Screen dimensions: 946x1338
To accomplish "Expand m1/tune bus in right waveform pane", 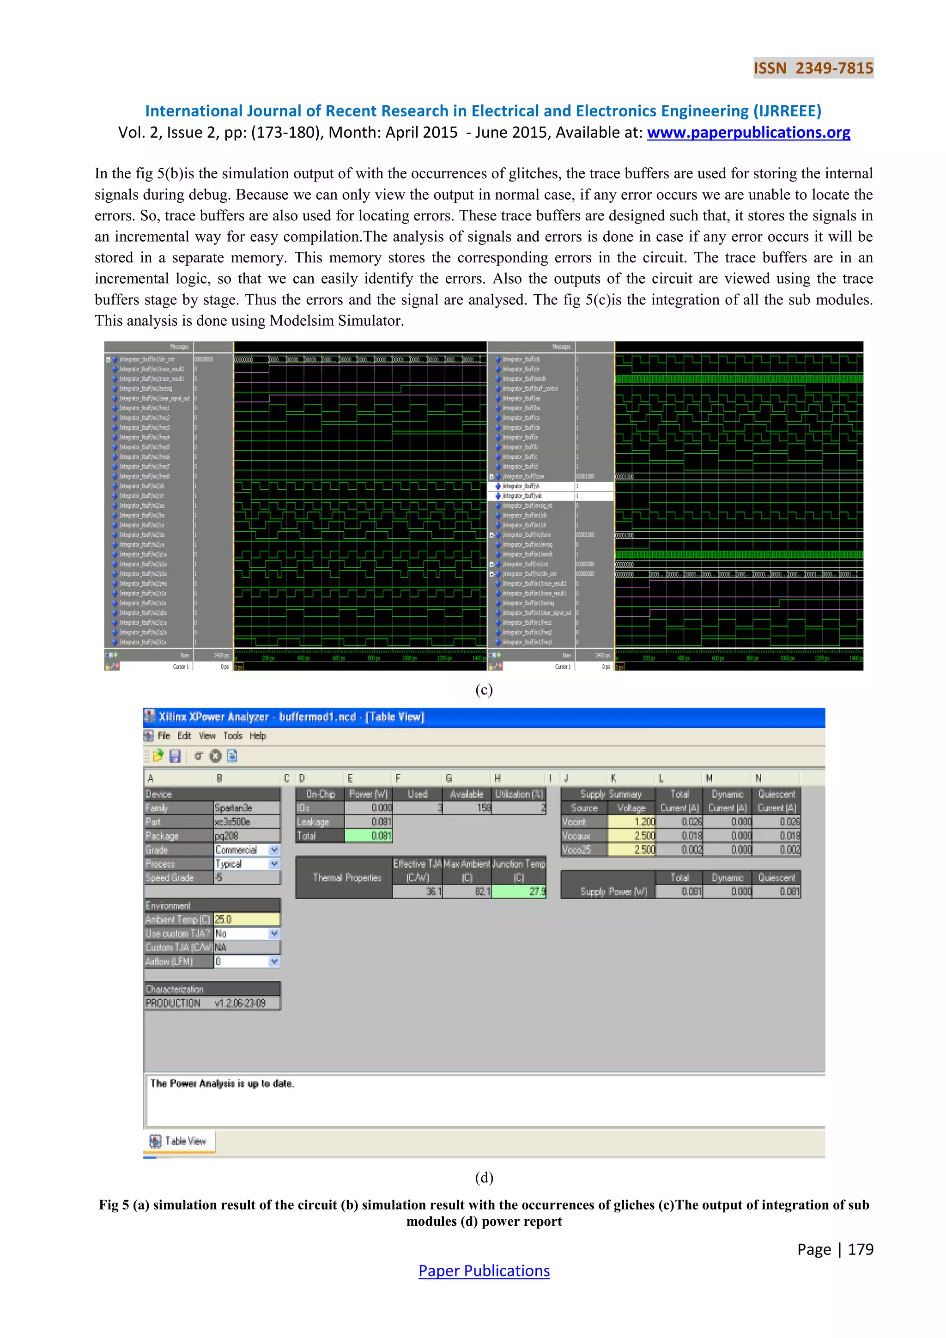I will tap(491, 535).
